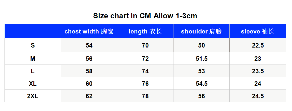The image size is (292, 111).
Task: Select chest width value 62
Action: click(x=89, y=96)
